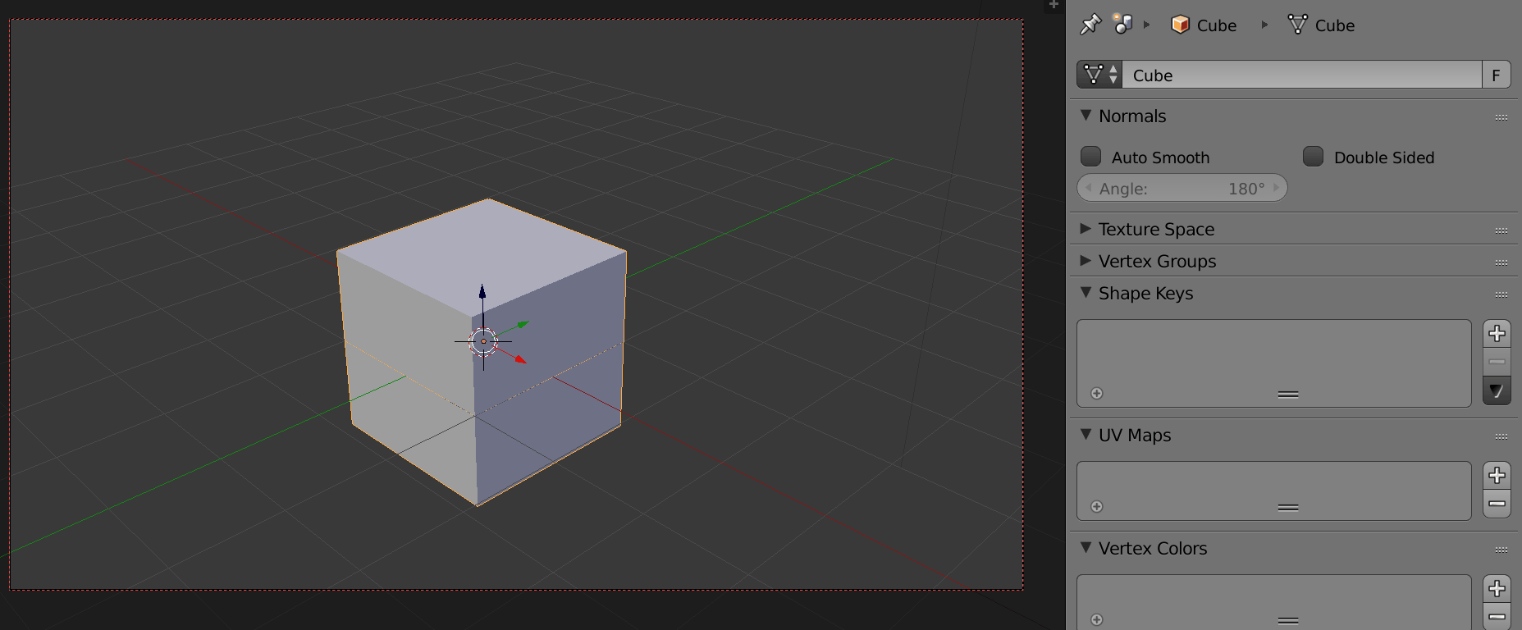Select the Cube object breadcrumb
Screen dimensions: 1522x630
coord(1204,25)
